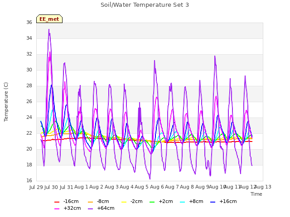Select the -2cm legend label
The height and width of the screenshot is (217, 290).
136,201
